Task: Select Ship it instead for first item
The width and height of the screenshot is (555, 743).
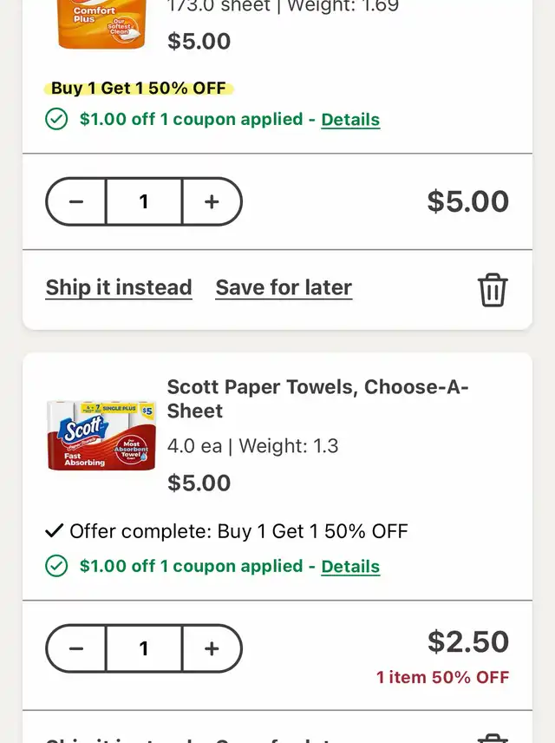Action: (x=119, y=287)
